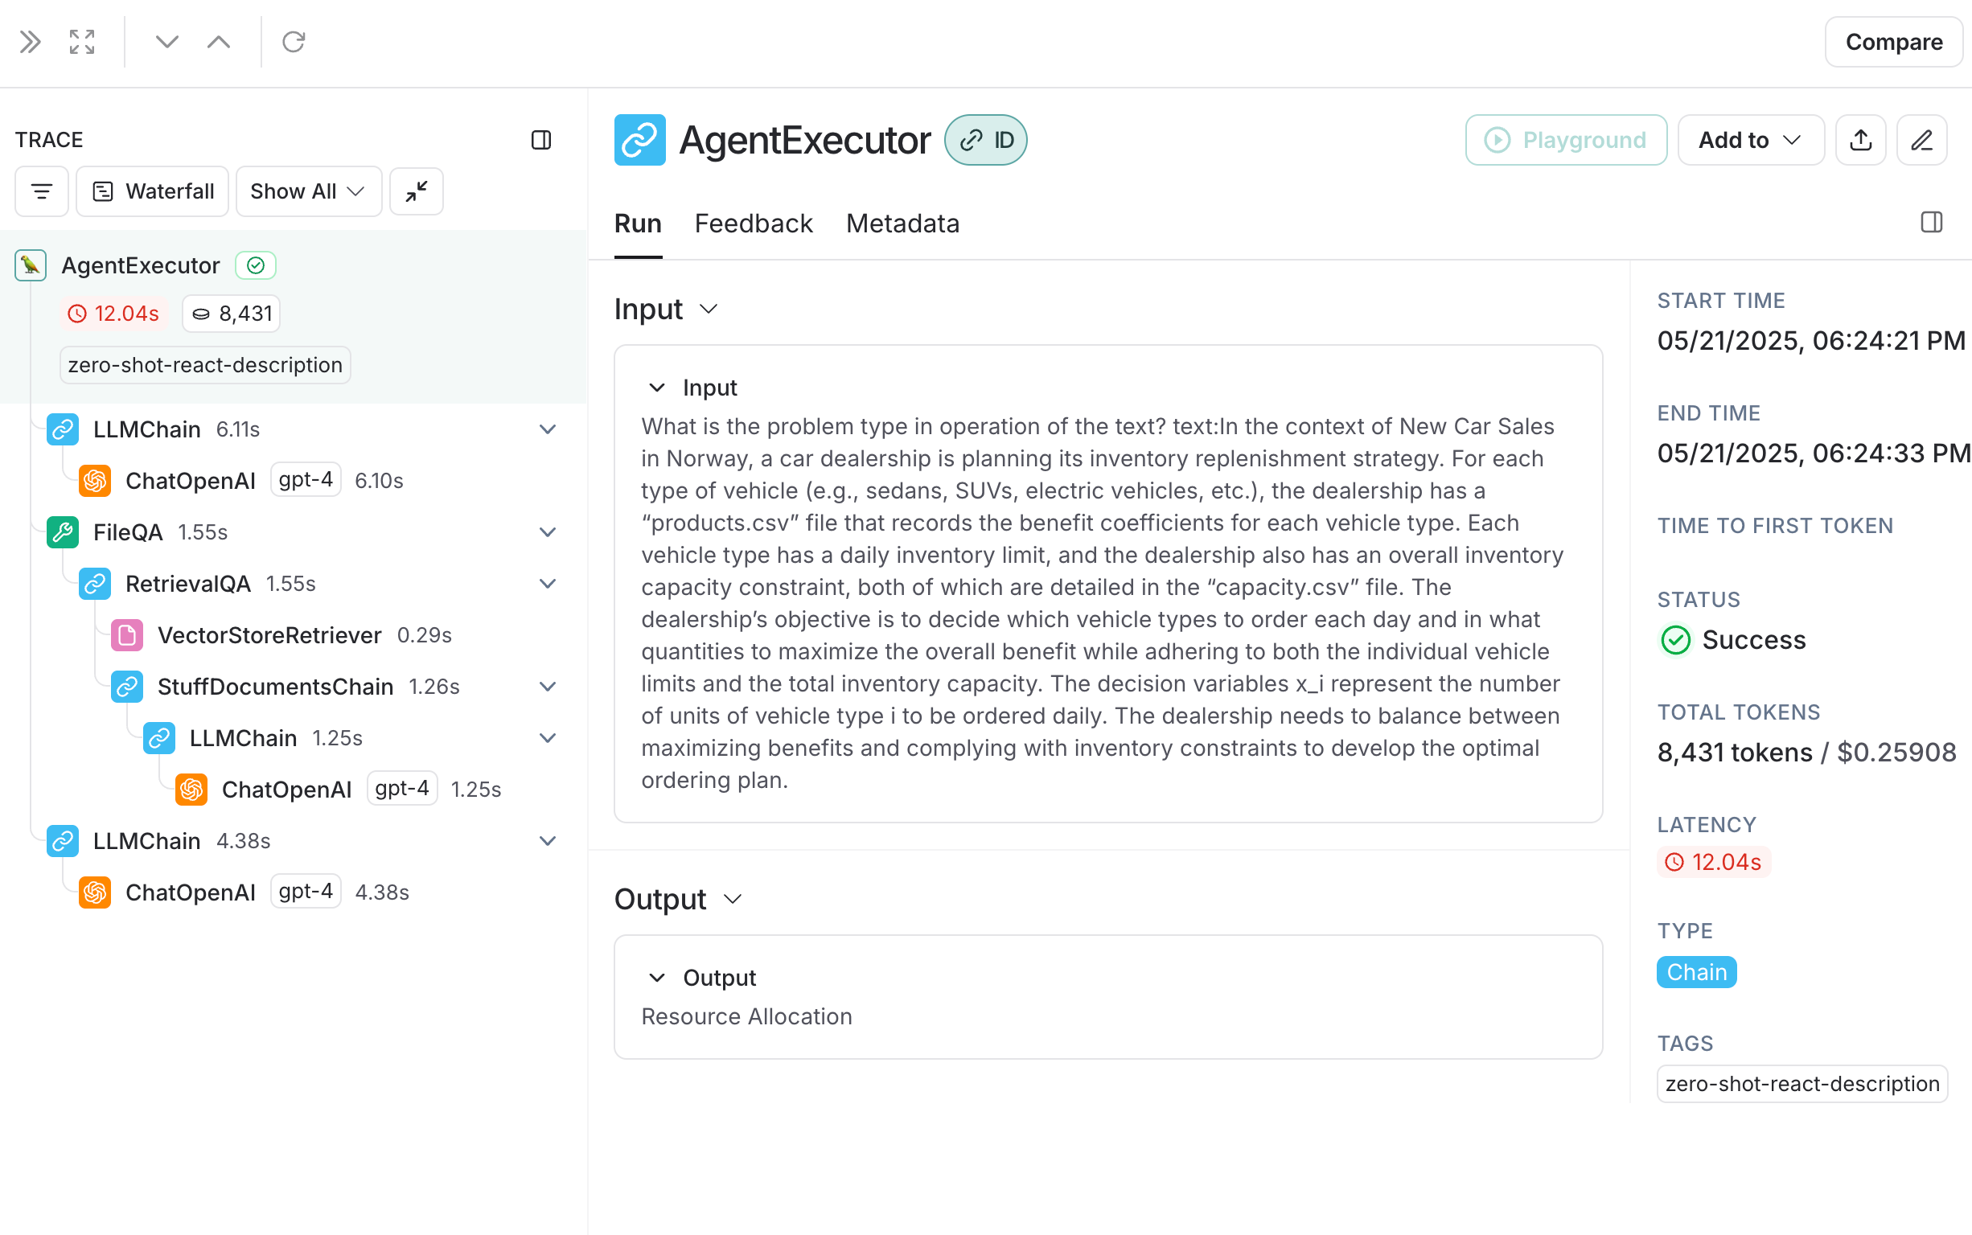Click the Compare button

[1892, 42]
